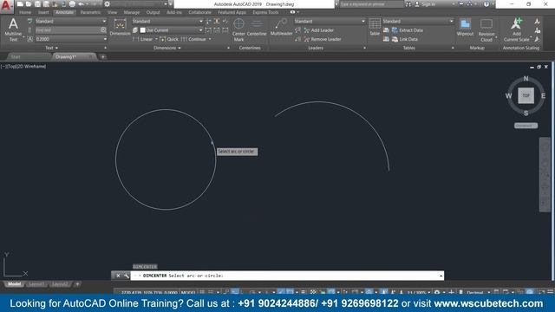The width and height of the screenshot is (555, 312).
Task: Plot the drawing with printer icon
Action: pyautogui.click(x=72, y=4)
